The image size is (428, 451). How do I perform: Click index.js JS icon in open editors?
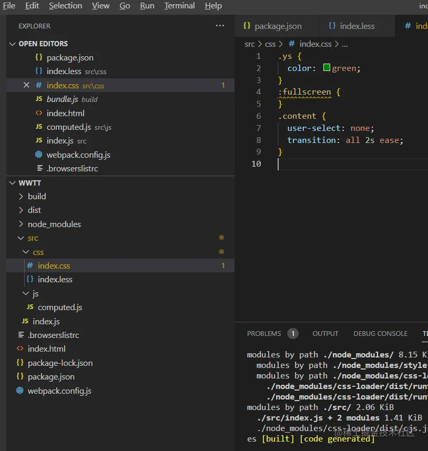coord(39,140)
